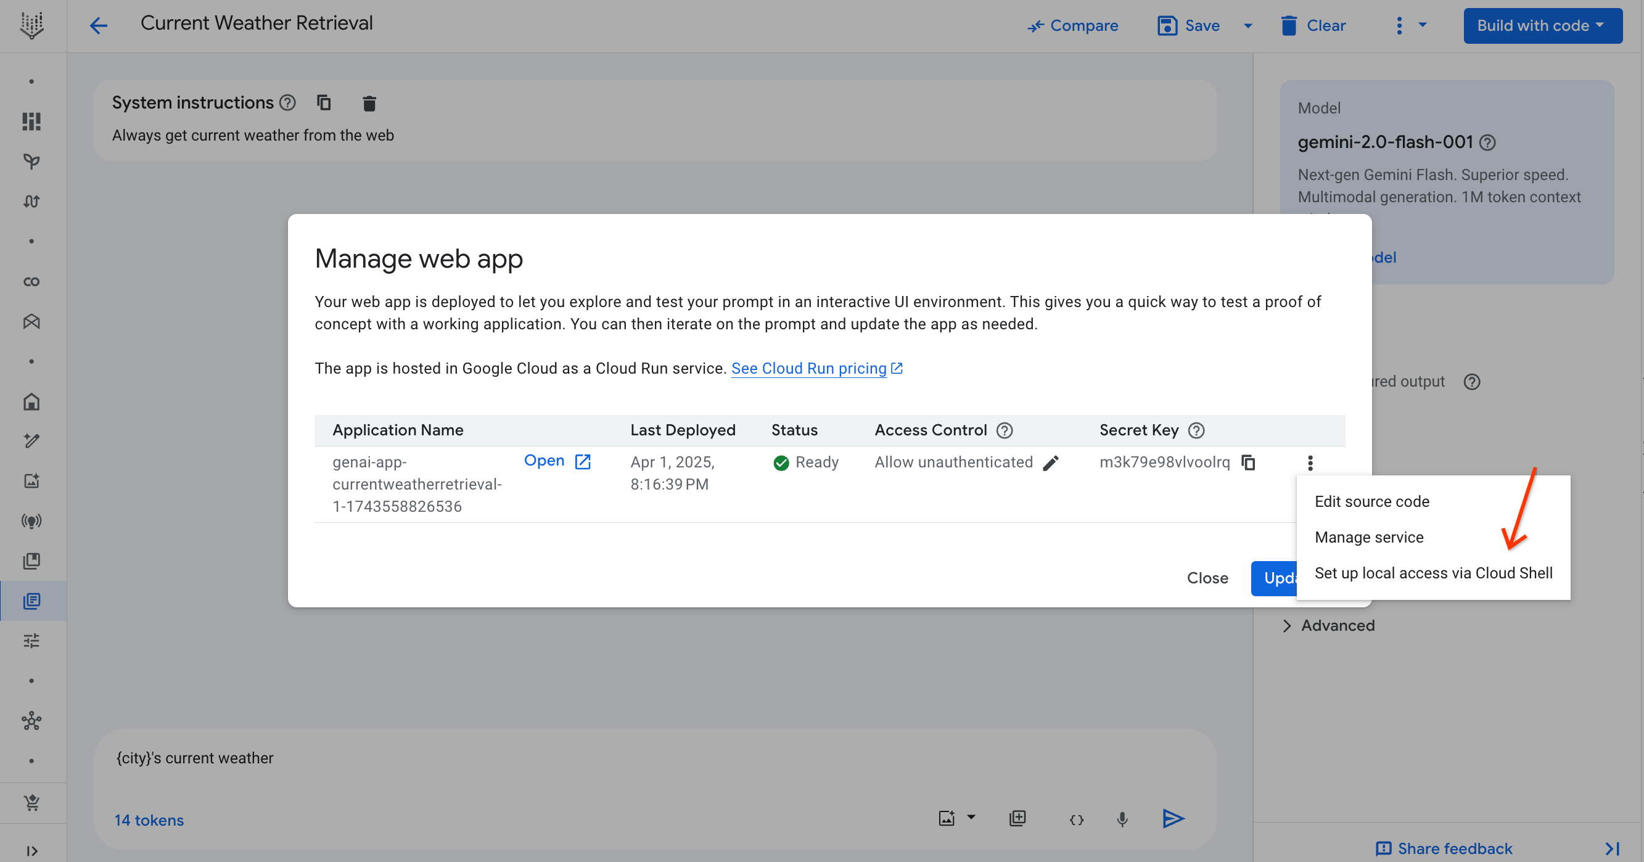Choose Edit source code from the menu
This screenshot has width=1644, height=862.
[1371, 501]
